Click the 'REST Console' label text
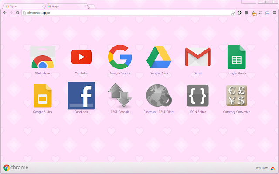The height and width of the screenshot is (174, 279). point(120,112)
